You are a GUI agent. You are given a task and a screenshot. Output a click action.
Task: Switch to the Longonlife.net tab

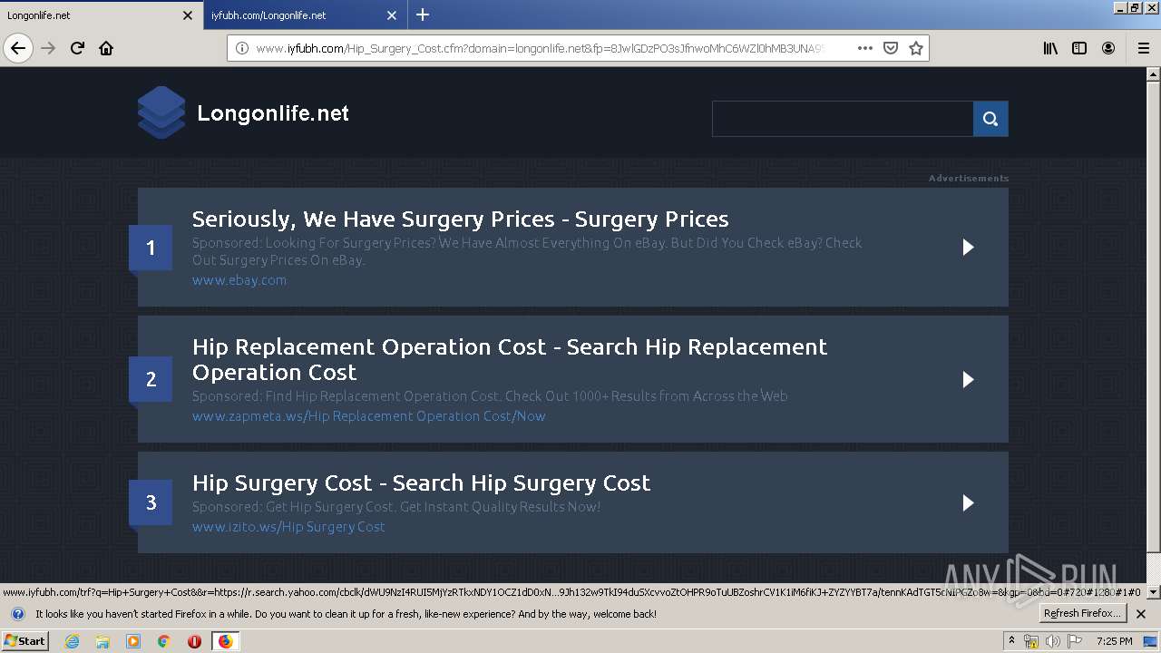101,15
